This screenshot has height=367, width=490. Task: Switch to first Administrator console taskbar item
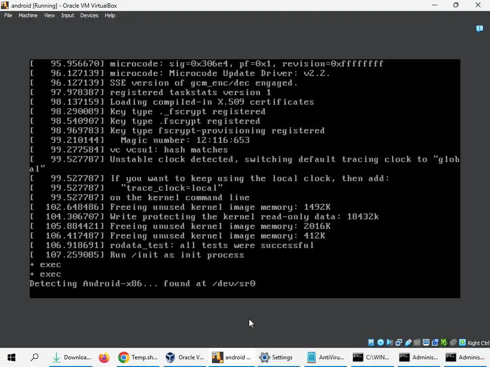(x=419, y=357)
